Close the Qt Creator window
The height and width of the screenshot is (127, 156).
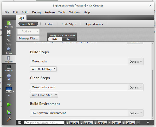[150, 5]
